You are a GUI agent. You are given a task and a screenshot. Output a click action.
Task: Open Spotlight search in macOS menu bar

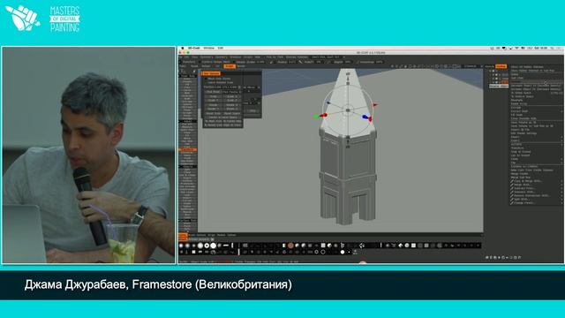click(x=552, y=48)
